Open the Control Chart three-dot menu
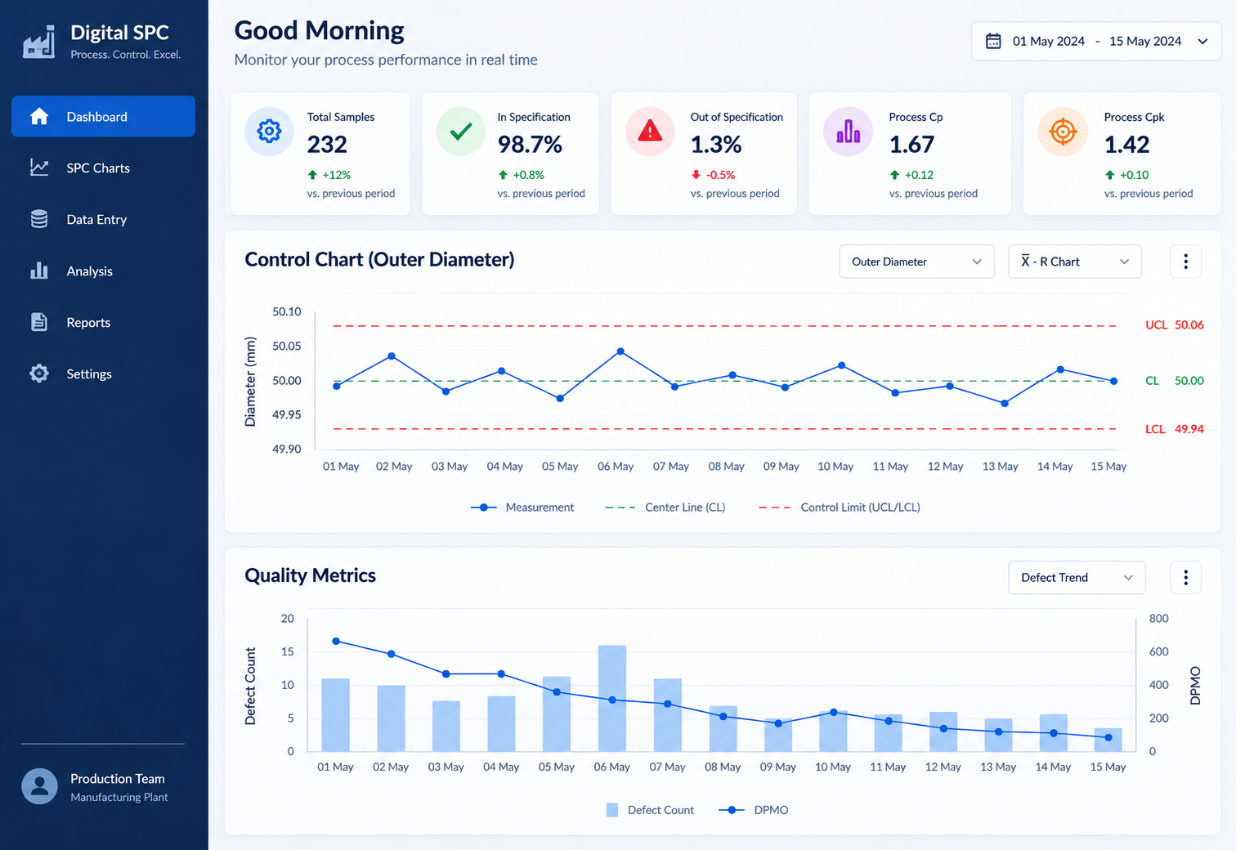This screenshot has width=1236, height=850. [x=1185, y=262]
